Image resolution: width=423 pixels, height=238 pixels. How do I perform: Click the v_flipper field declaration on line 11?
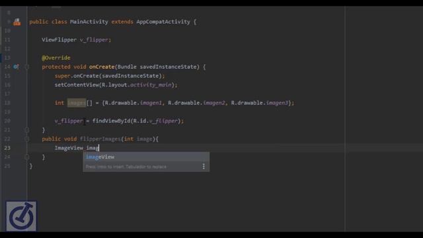(94, 40)
